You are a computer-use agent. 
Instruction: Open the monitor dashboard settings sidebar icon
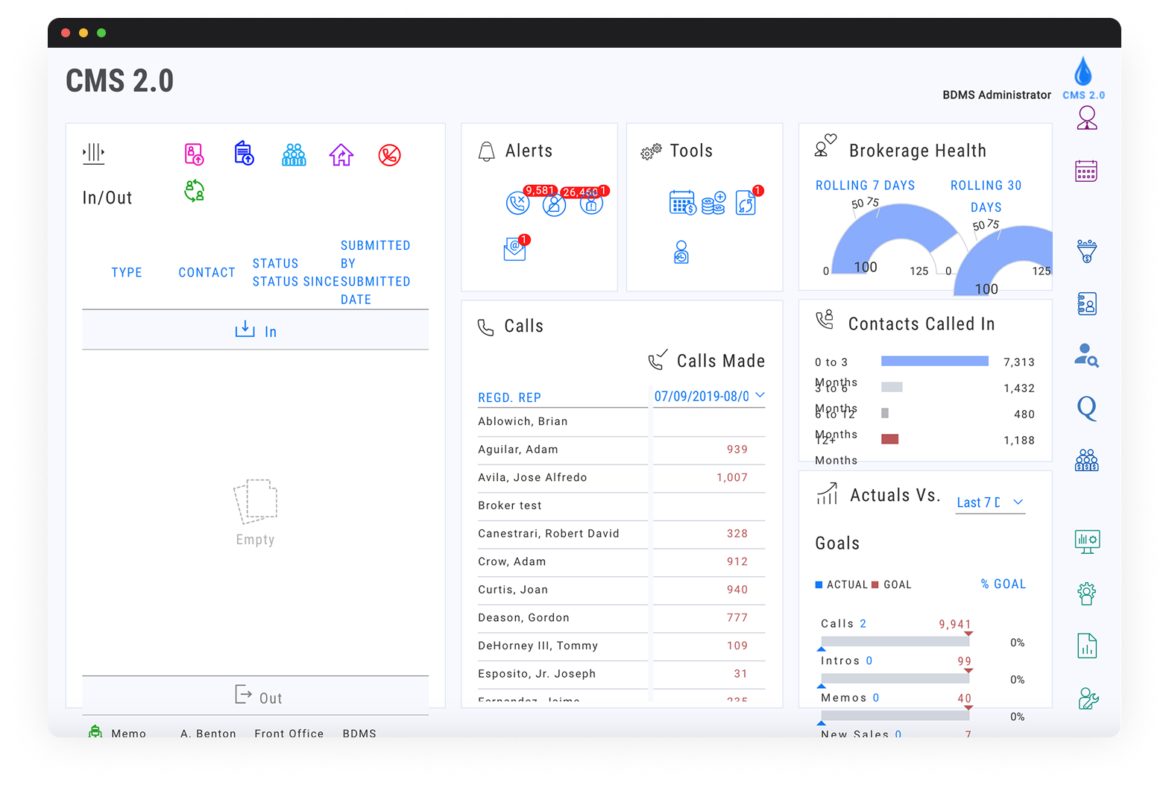1087,541
